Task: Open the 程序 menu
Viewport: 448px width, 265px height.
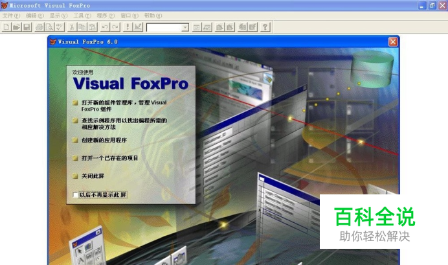Action: pyautogui.click(x=106, y=16)
